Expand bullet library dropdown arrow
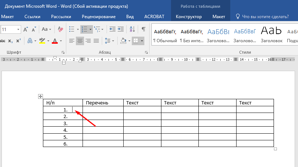The width and height of the screenshot is (298, 167). point(78,30)
